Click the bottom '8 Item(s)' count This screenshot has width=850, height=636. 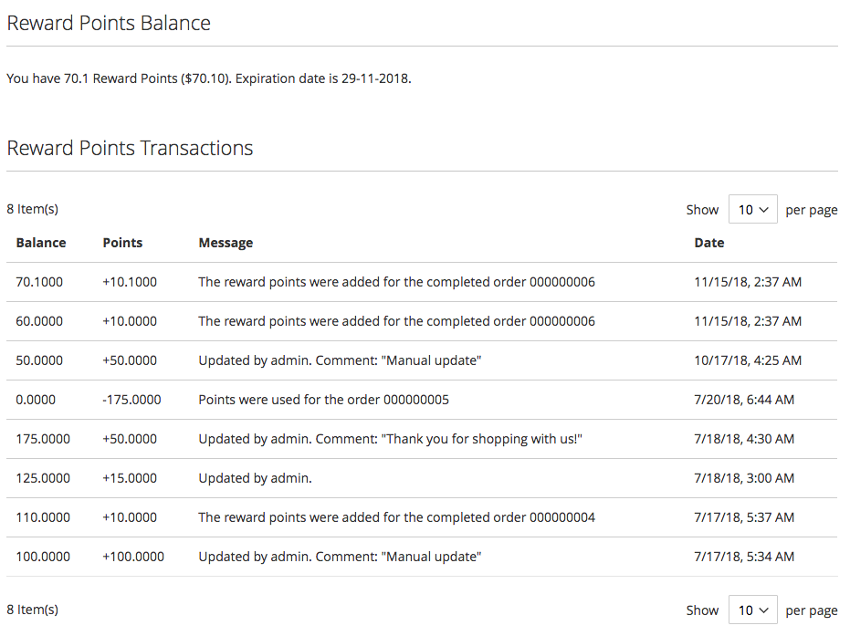point(33,610)
